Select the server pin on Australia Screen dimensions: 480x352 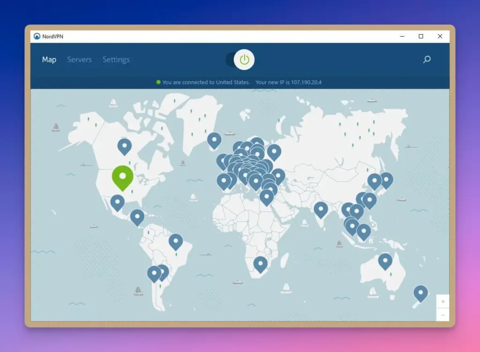click(x=386, y=261)
